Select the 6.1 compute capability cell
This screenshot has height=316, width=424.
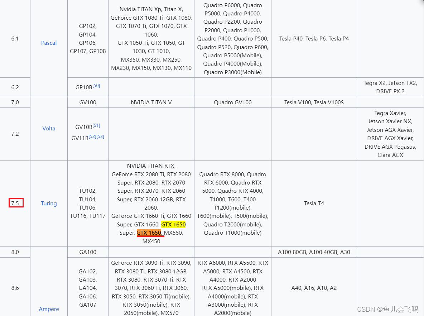15,39
